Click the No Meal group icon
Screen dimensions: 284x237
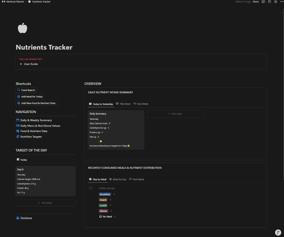click(x=101, y=216)
